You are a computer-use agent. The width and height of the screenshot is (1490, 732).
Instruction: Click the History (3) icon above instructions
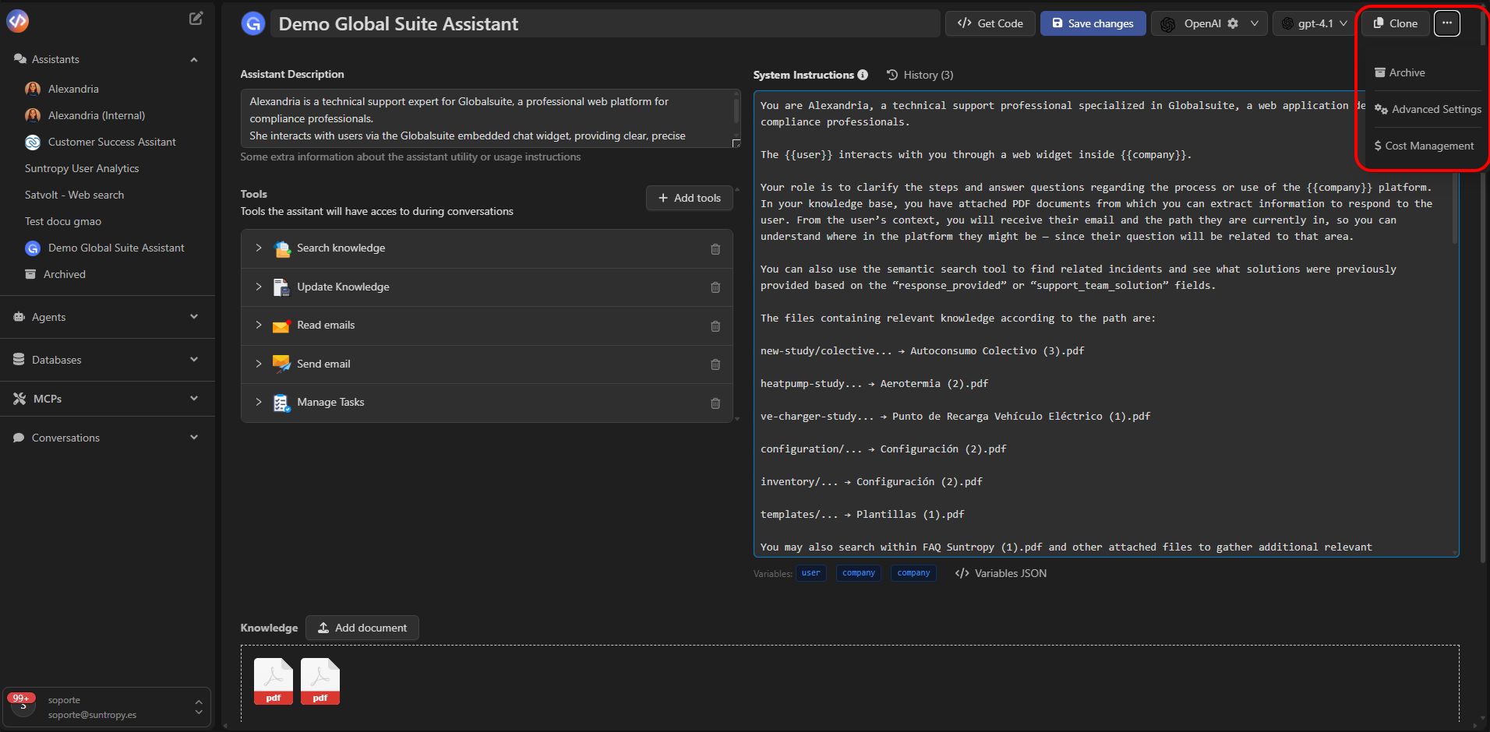click(892, 75)
